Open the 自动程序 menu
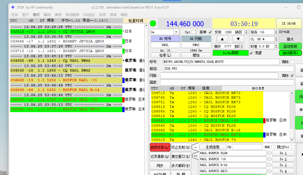Image resolution: width=303 pixels, height=175 pixels. 72,15
